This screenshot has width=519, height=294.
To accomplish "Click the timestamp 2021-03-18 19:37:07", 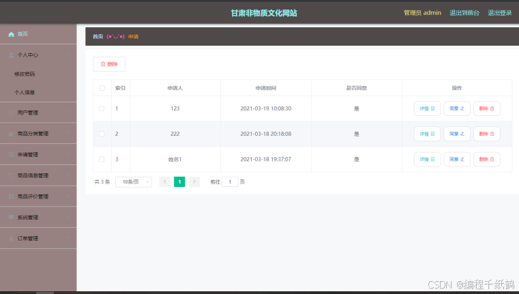I will pos(266,159).
